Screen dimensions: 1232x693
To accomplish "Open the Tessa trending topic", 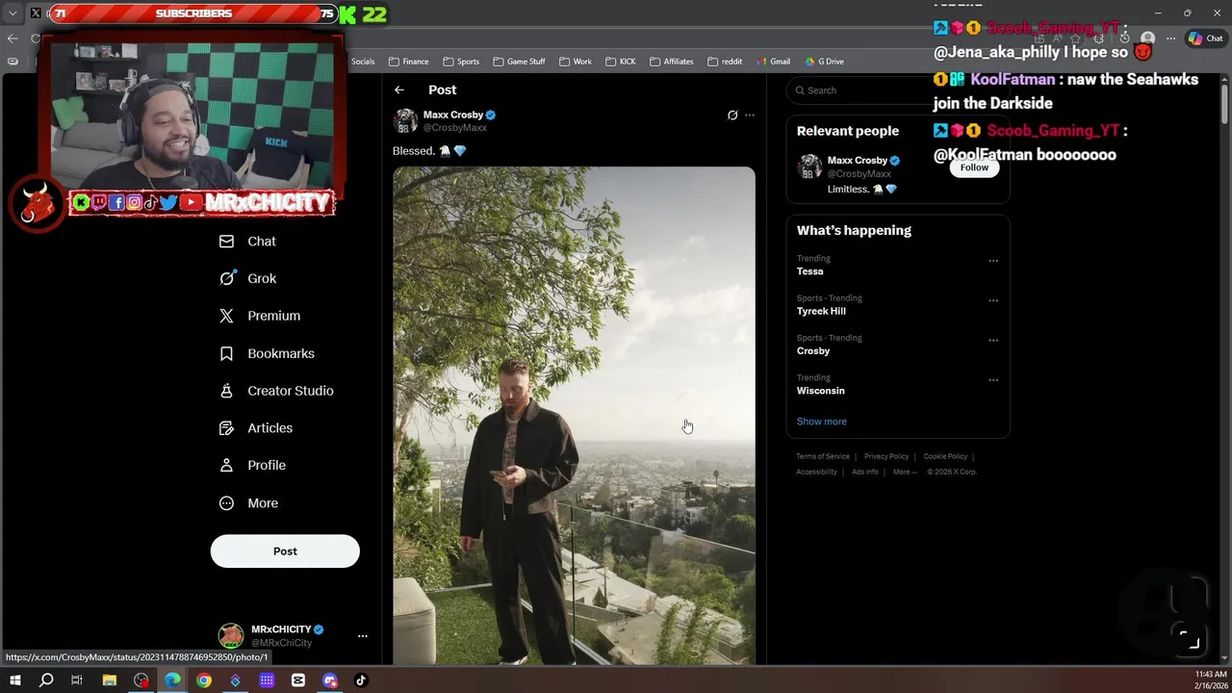I will [x=810, y=271].
